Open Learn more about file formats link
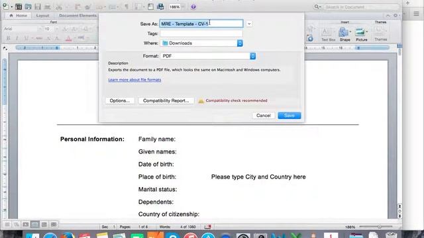 (x=134, y=79)
